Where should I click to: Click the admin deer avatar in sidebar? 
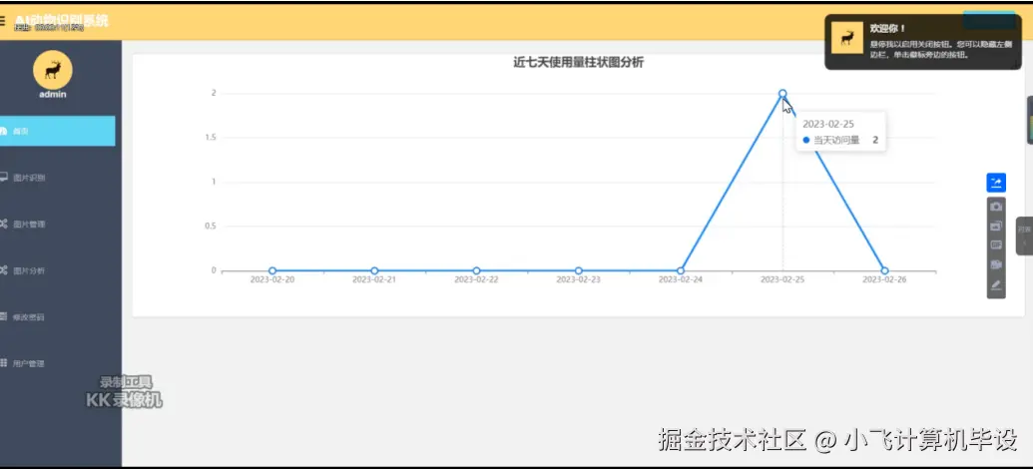[x=53, y=70]
